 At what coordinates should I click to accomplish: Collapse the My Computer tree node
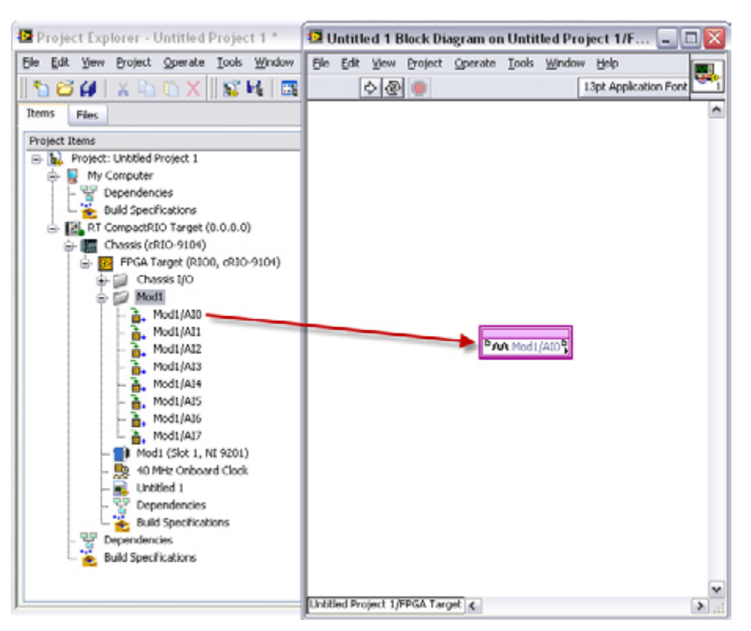click(x=53, y=177)
